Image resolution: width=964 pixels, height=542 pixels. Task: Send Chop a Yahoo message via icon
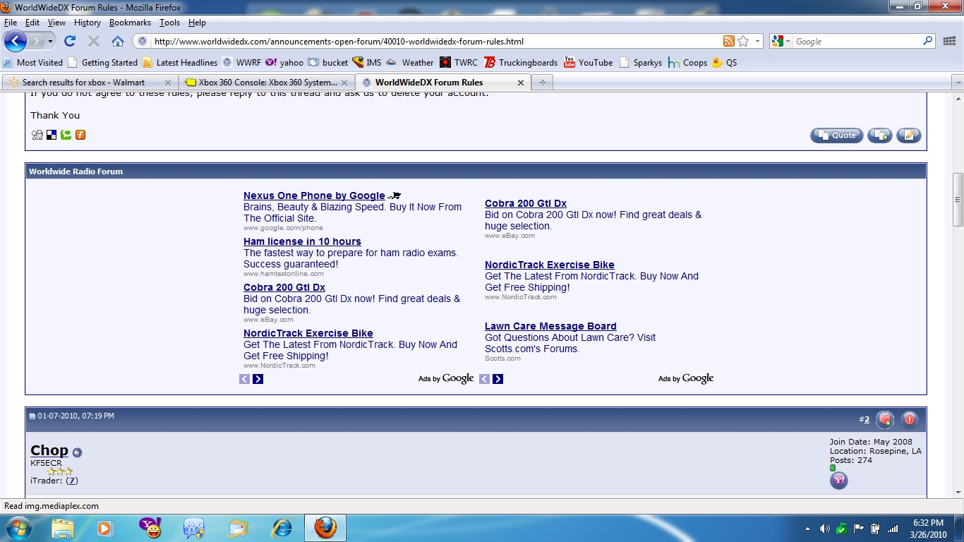tap(838, 481)
